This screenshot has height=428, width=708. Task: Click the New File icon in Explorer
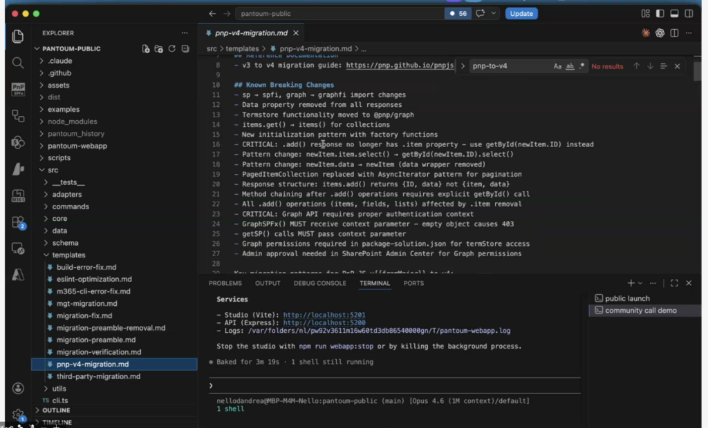pyautogui.click(x=146, y=49)
